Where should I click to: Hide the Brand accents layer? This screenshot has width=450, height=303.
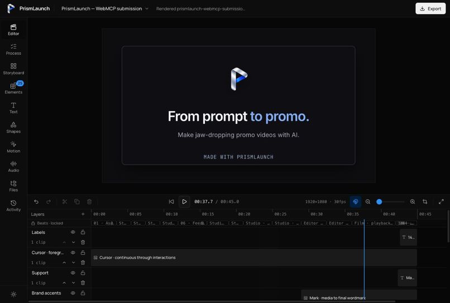[73, 293]
